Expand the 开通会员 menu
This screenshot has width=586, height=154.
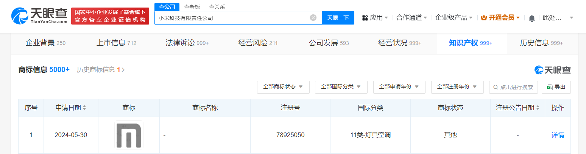504,18
